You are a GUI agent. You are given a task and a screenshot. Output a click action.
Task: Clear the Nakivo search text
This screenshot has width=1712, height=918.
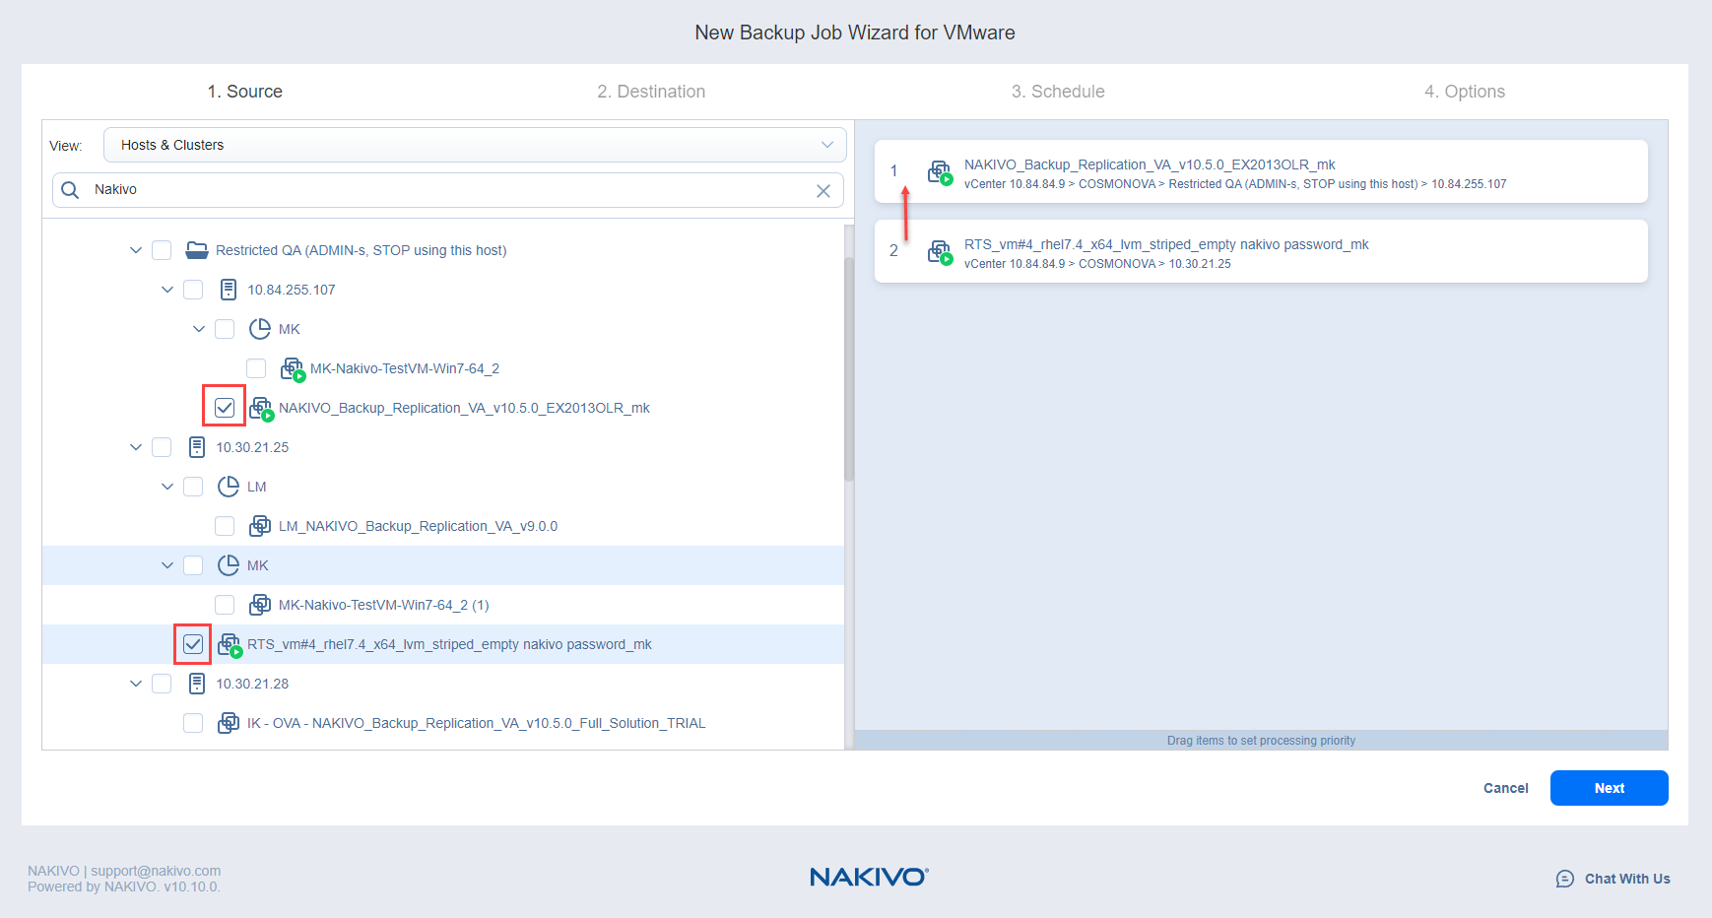tap(823, 191)
